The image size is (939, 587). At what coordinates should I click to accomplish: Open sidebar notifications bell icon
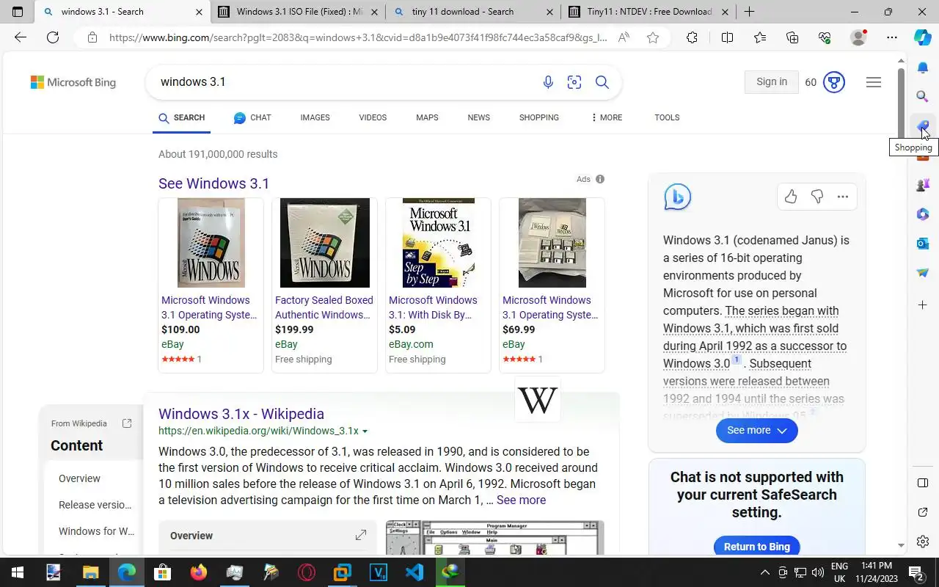tap(923, 68)
